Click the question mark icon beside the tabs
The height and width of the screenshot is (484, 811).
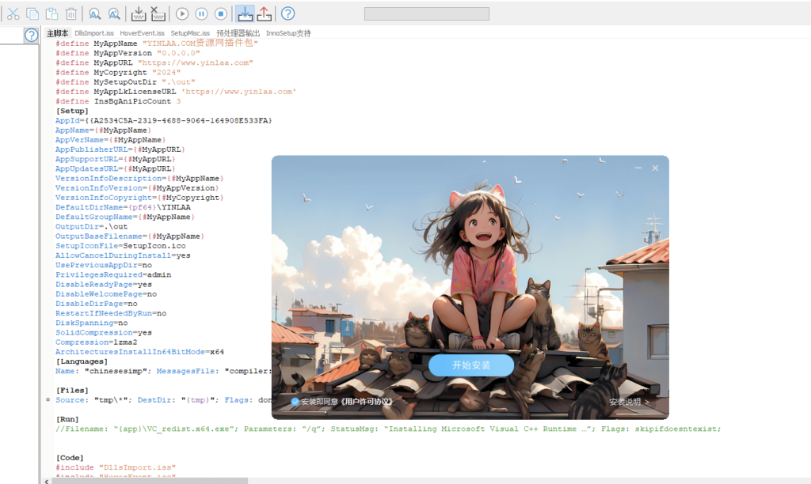click(x=31, y=35)
